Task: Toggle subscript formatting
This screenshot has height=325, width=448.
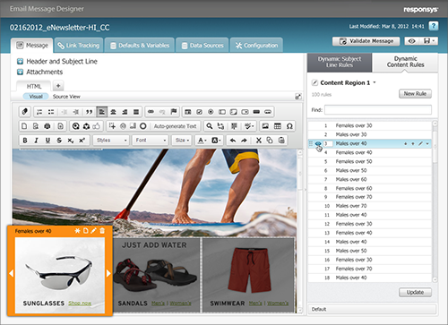Action: coord(71,141)
